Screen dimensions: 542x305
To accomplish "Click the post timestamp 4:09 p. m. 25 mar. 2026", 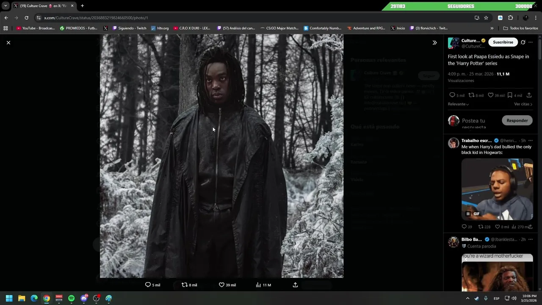I will pos(471,74).
